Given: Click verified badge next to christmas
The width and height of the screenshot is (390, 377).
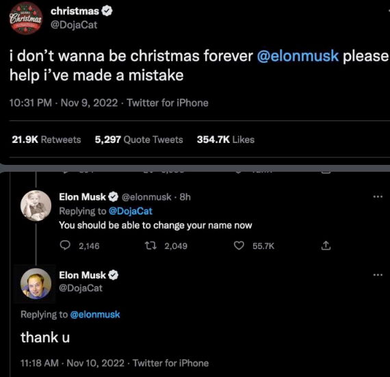Looking at the screenshot, I should 107,11.
